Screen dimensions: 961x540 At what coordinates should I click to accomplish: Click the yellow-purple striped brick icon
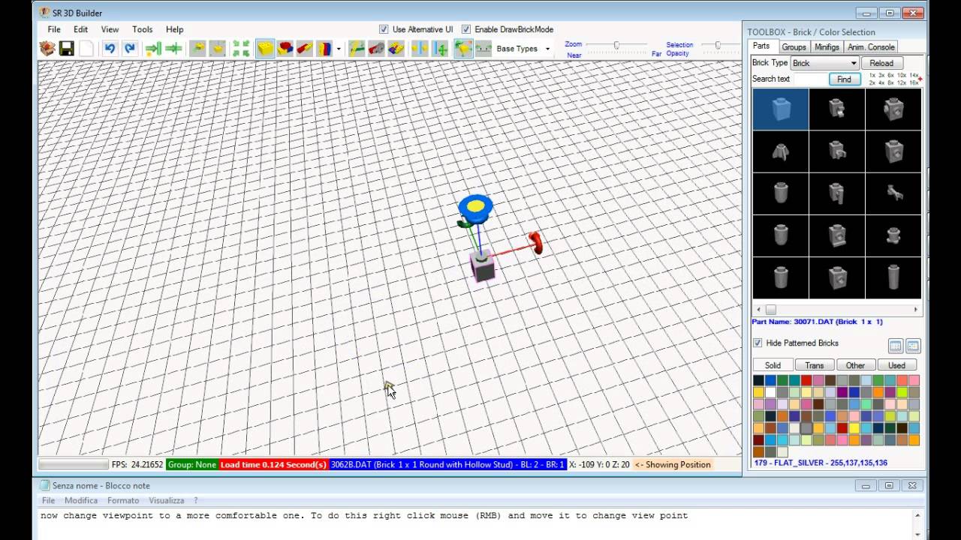396,49
